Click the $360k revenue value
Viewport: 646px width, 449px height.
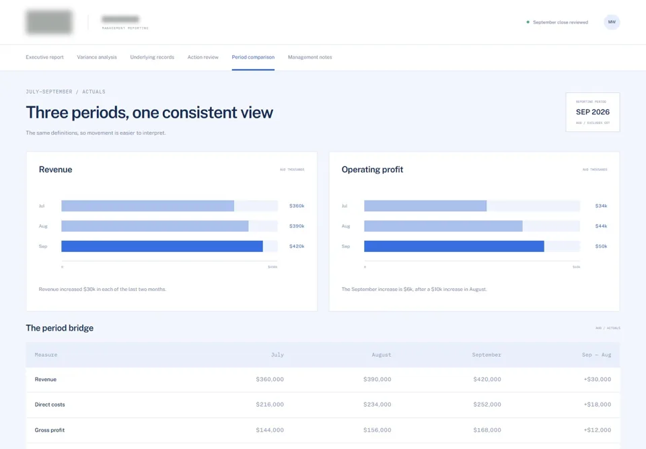click(297, 206)
